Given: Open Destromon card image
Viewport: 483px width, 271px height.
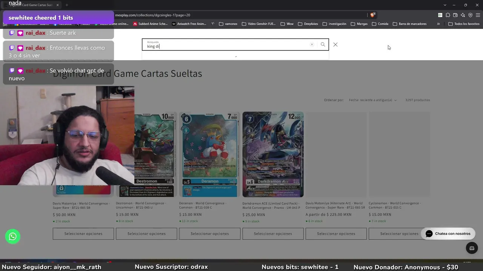Looking at the screenshot, I should click(x=155, y=154).
